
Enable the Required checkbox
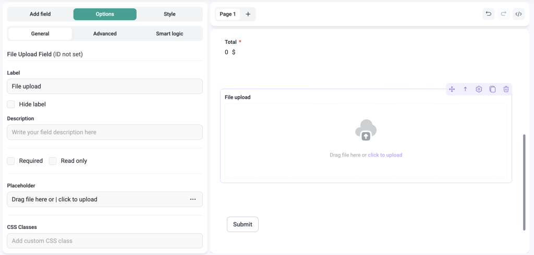(11, 161)
